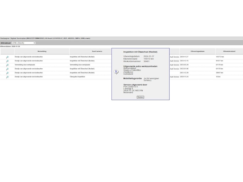Click the popup title Inspektion mit Ölwechsel (flexibel)

click(x=140, y=52)
